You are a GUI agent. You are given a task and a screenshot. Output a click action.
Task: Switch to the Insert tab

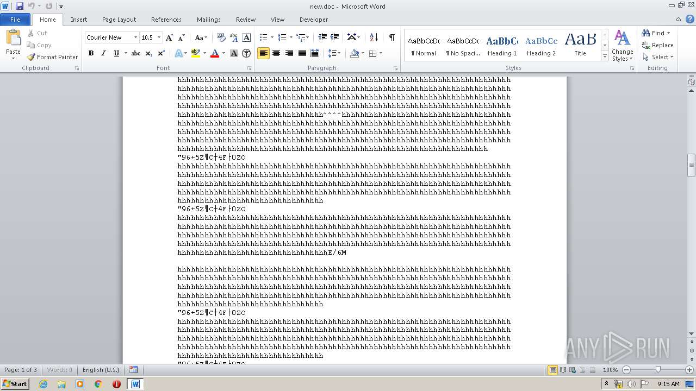pyautogui.click(x=79, y=20)
